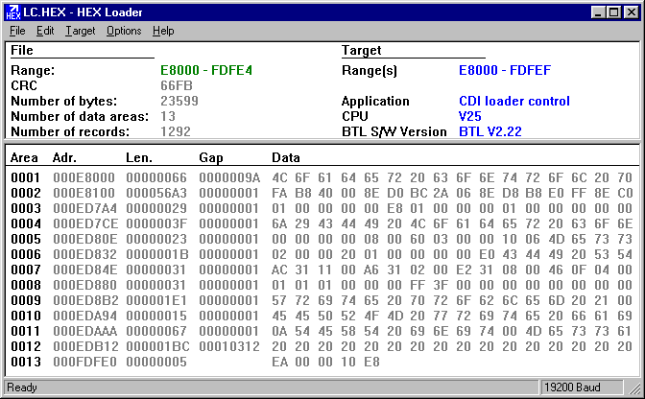Select data area row 0001
This screenshot has width=645, height=399.
(x=25, y=177)
